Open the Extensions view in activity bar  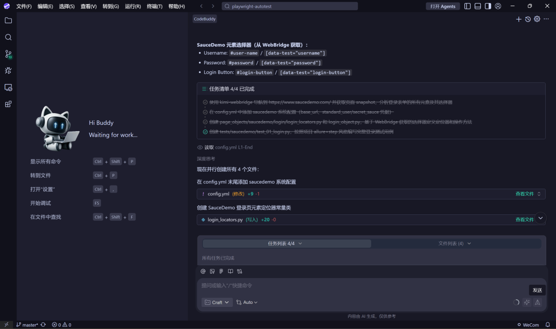tap(8, 104)
